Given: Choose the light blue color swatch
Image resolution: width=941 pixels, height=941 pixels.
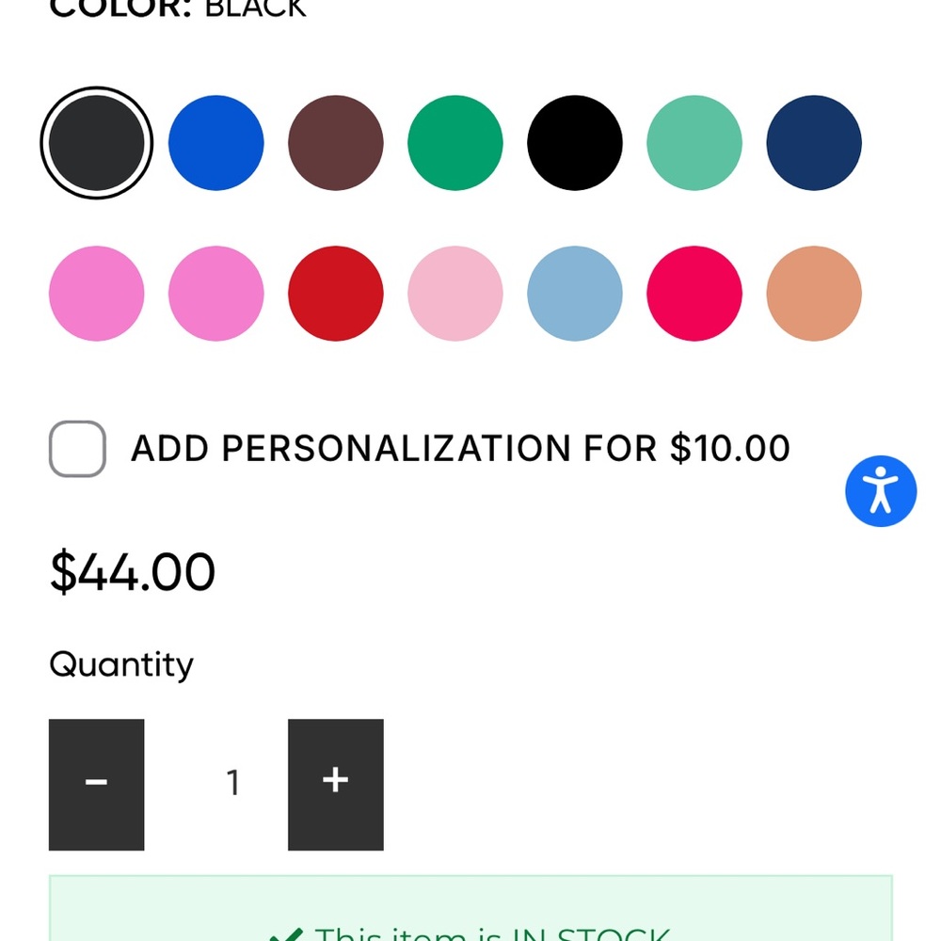Looking at the screenshot, I should tap(575, 294).
